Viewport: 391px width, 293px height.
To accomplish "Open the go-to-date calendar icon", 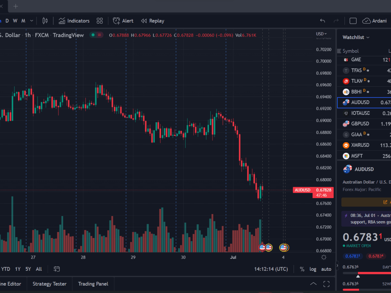I will [x=57, y=269].
